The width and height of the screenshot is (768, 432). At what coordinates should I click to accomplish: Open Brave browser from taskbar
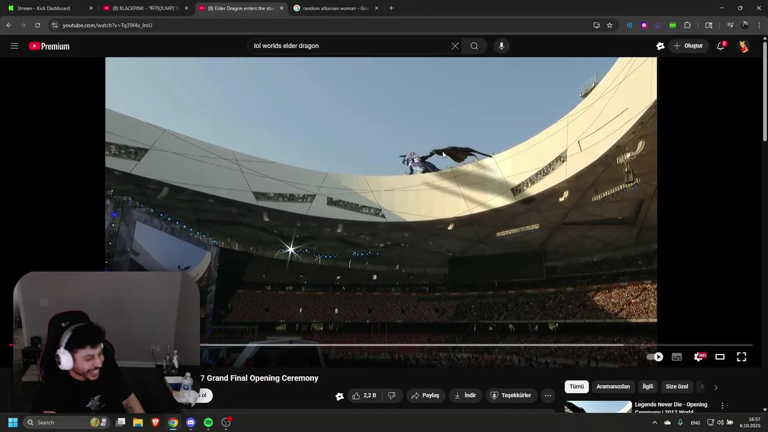(155, 422)
